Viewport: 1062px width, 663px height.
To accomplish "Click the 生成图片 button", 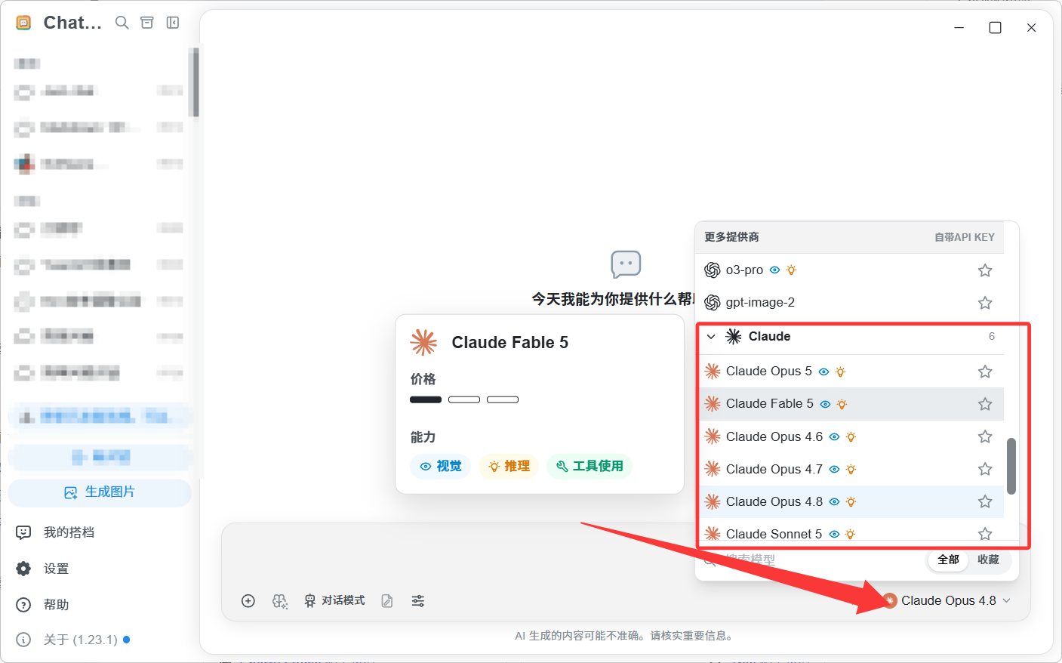I will point(100,492).
